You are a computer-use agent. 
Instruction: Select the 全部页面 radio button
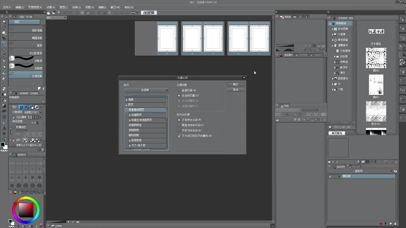(179, 90)
